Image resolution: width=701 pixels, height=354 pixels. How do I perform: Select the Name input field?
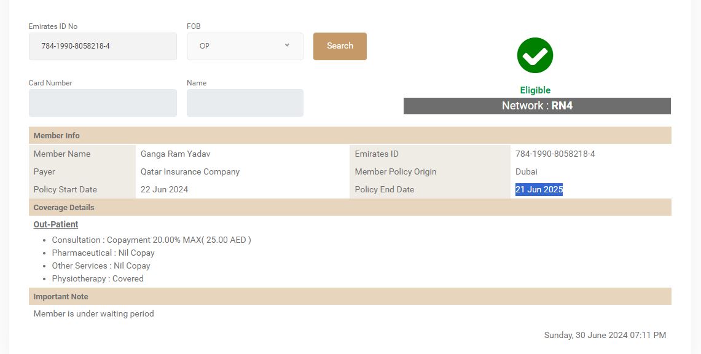(245, 103)
